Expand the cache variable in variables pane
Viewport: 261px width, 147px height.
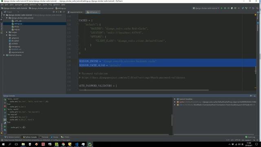point(175,102)
